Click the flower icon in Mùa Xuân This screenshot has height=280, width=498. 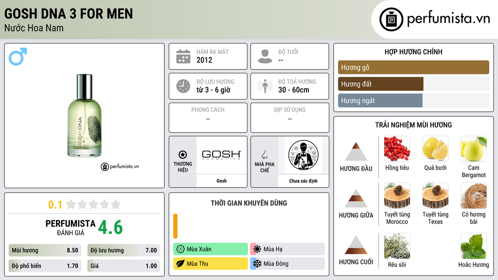(x=180, y=249)
